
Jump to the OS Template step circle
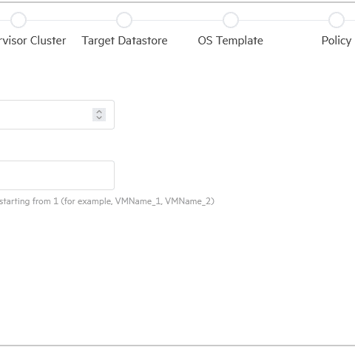(231, 20)
